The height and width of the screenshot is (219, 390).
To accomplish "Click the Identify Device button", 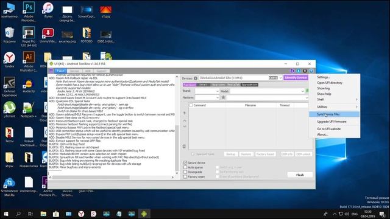I will (x=296, y=78).
